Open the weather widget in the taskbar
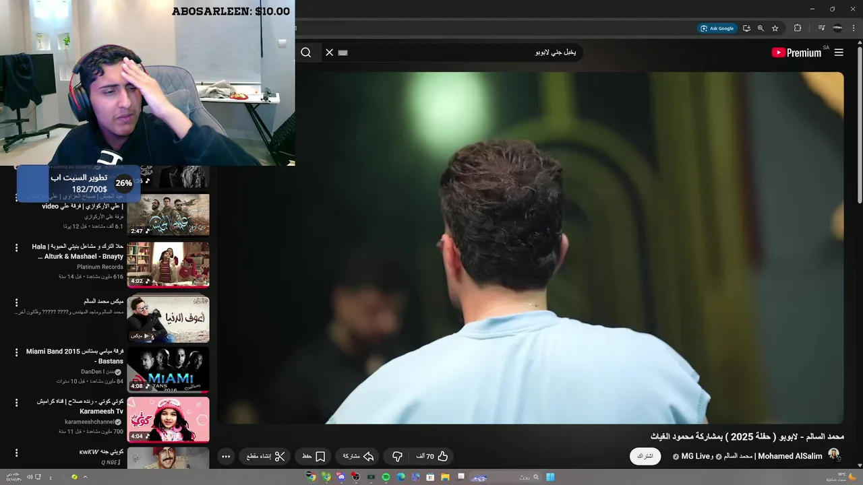Image resolution: width=863 pixels, height=485 pixels. (841, 477)
